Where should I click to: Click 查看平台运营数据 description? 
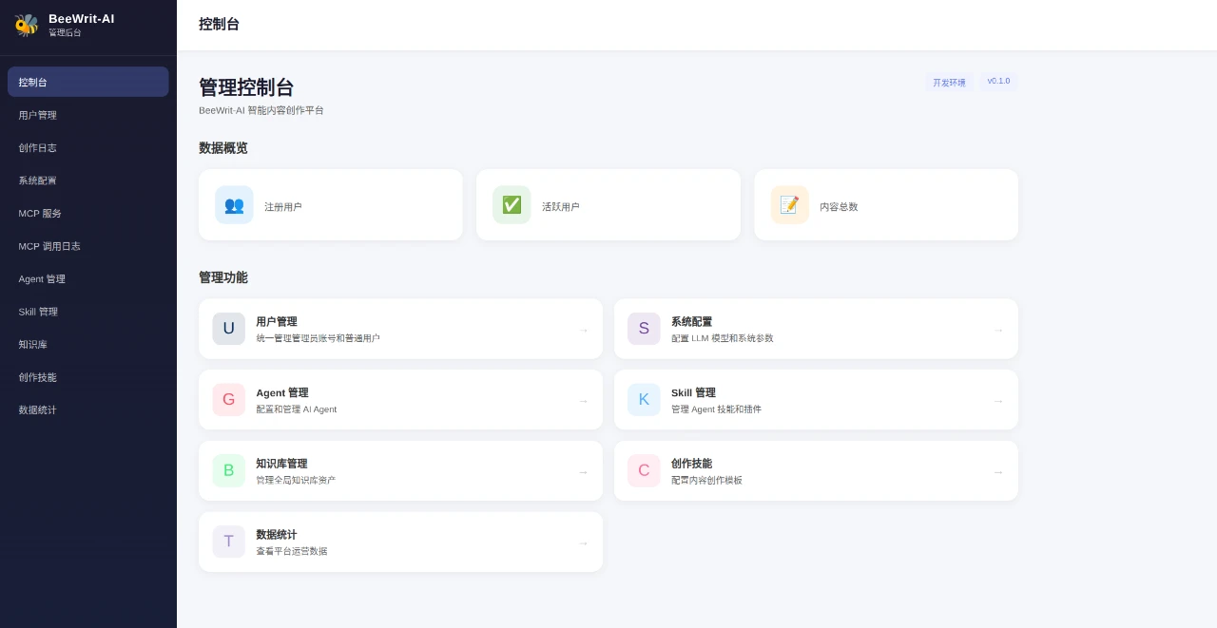click(292, 551)
